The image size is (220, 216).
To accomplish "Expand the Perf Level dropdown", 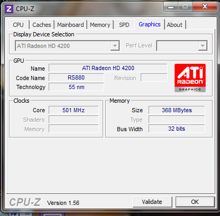I will (203, 46).
